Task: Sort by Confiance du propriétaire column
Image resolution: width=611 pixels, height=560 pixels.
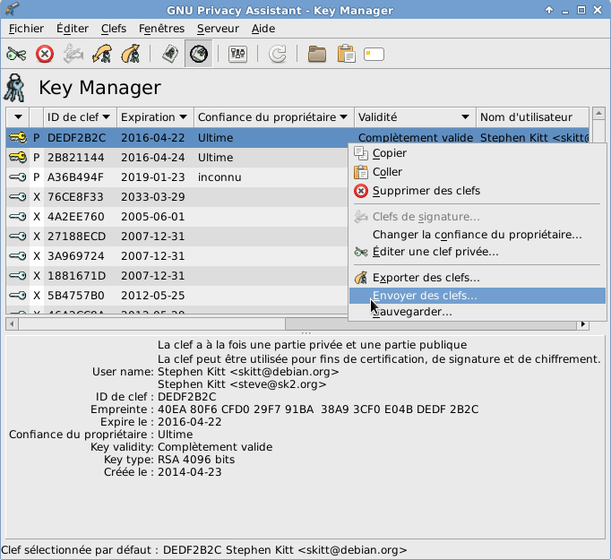Action: coord(272,117)
